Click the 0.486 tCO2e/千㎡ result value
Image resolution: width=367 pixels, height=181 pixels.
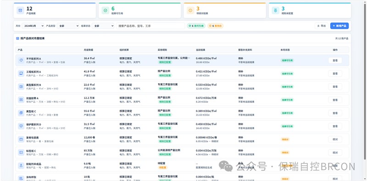click(206, 59)
